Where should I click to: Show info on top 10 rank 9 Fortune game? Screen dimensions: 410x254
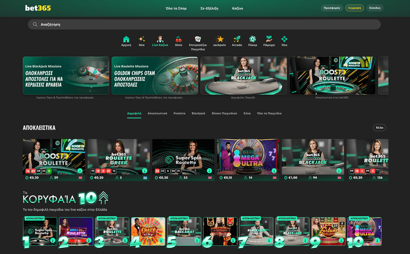[341, 241]
